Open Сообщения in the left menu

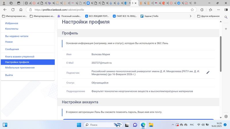[x=12, y=49]
